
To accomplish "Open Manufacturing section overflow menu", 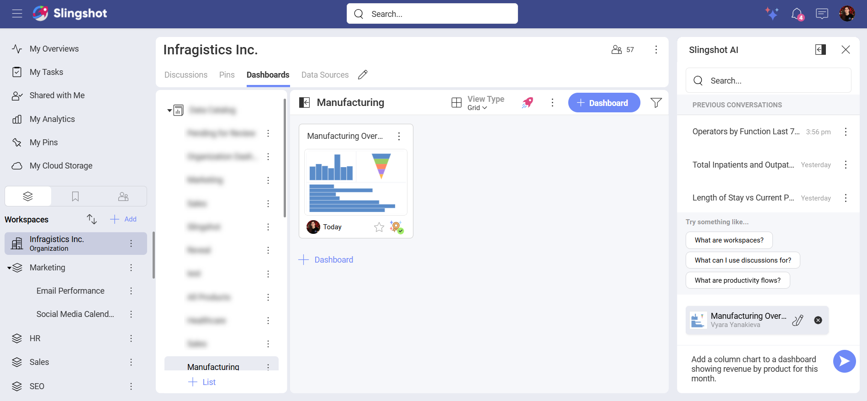I will pos(552,103).
